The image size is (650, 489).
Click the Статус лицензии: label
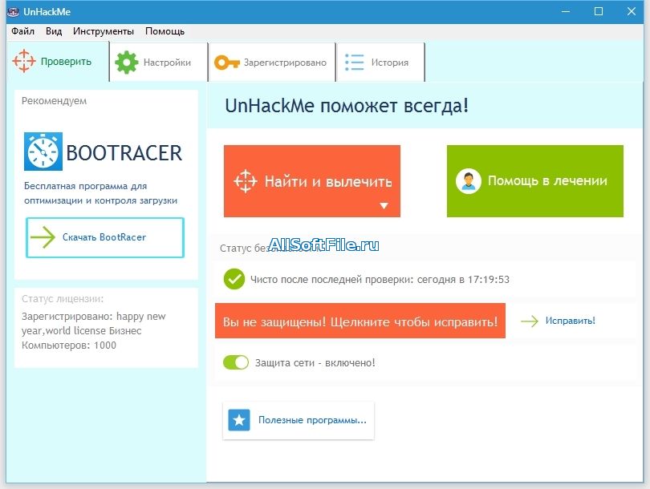[63, 299]
